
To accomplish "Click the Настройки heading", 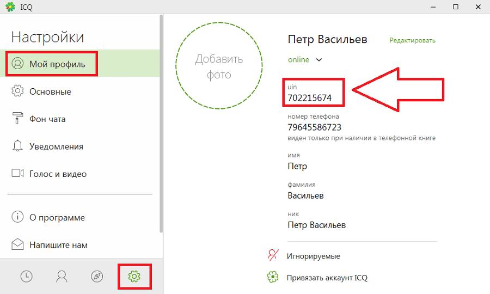I will pyautogui.click(x=47, y=37).
